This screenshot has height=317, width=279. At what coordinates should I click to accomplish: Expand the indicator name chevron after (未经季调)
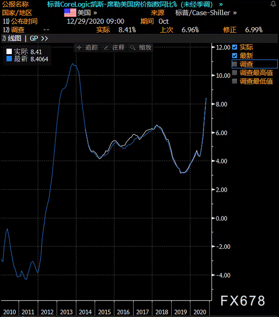tap(221, 4)
